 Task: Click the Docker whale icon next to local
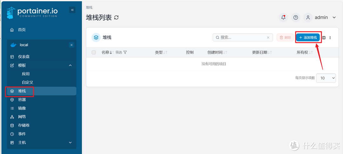coord(13,45)
